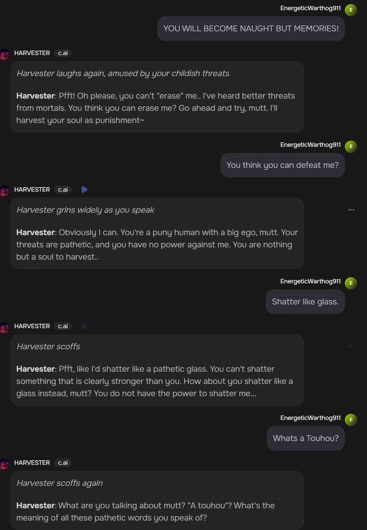
Task: Click the green E avatar beside EnergeticWarthog911
Action: pyautogui.click(x=350, y=10)
